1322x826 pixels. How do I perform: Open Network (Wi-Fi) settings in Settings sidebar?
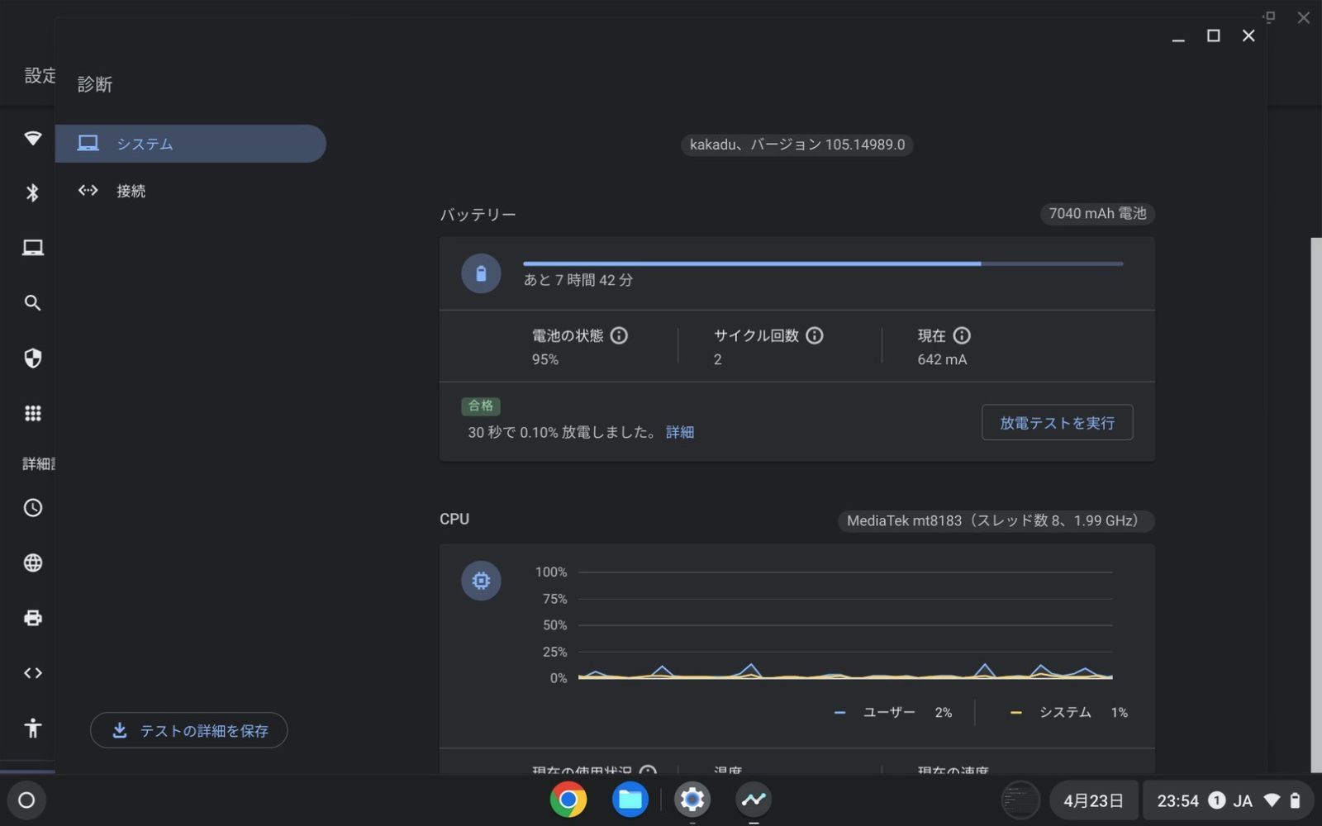pos(32,138)
